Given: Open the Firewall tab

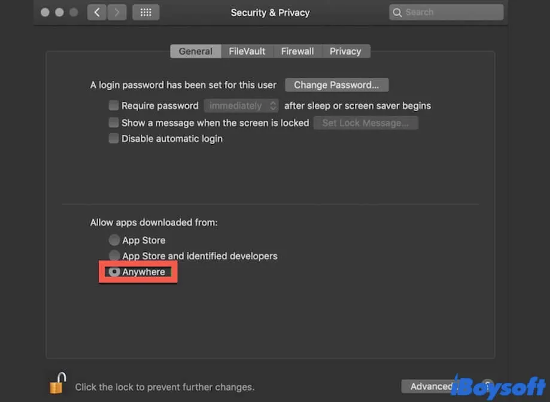Looking at the screenshot, I should tap(297, 51).
